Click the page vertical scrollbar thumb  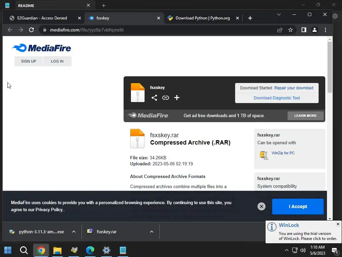(x=330, y=67)
